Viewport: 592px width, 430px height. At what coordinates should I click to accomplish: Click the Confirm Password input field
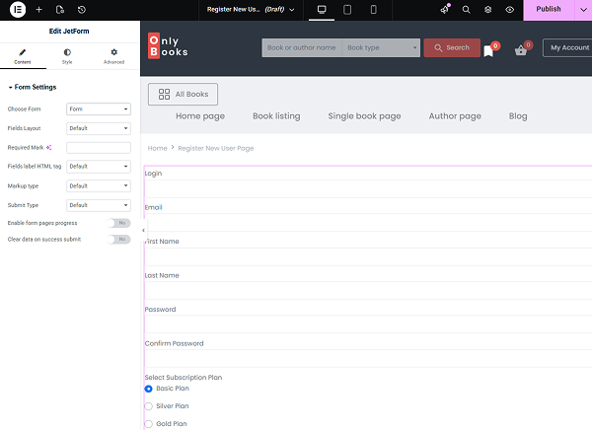click(x=368, y=359)
